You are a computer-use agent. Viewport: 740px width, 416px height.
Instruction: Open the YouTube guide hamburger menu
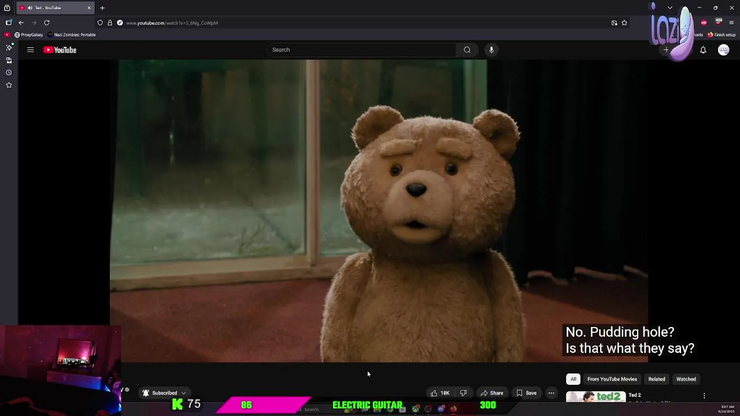point(30,50)
